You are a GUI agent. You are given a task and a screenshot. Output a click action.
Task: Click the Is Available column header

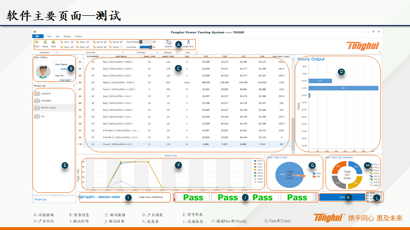pos(93,56)
